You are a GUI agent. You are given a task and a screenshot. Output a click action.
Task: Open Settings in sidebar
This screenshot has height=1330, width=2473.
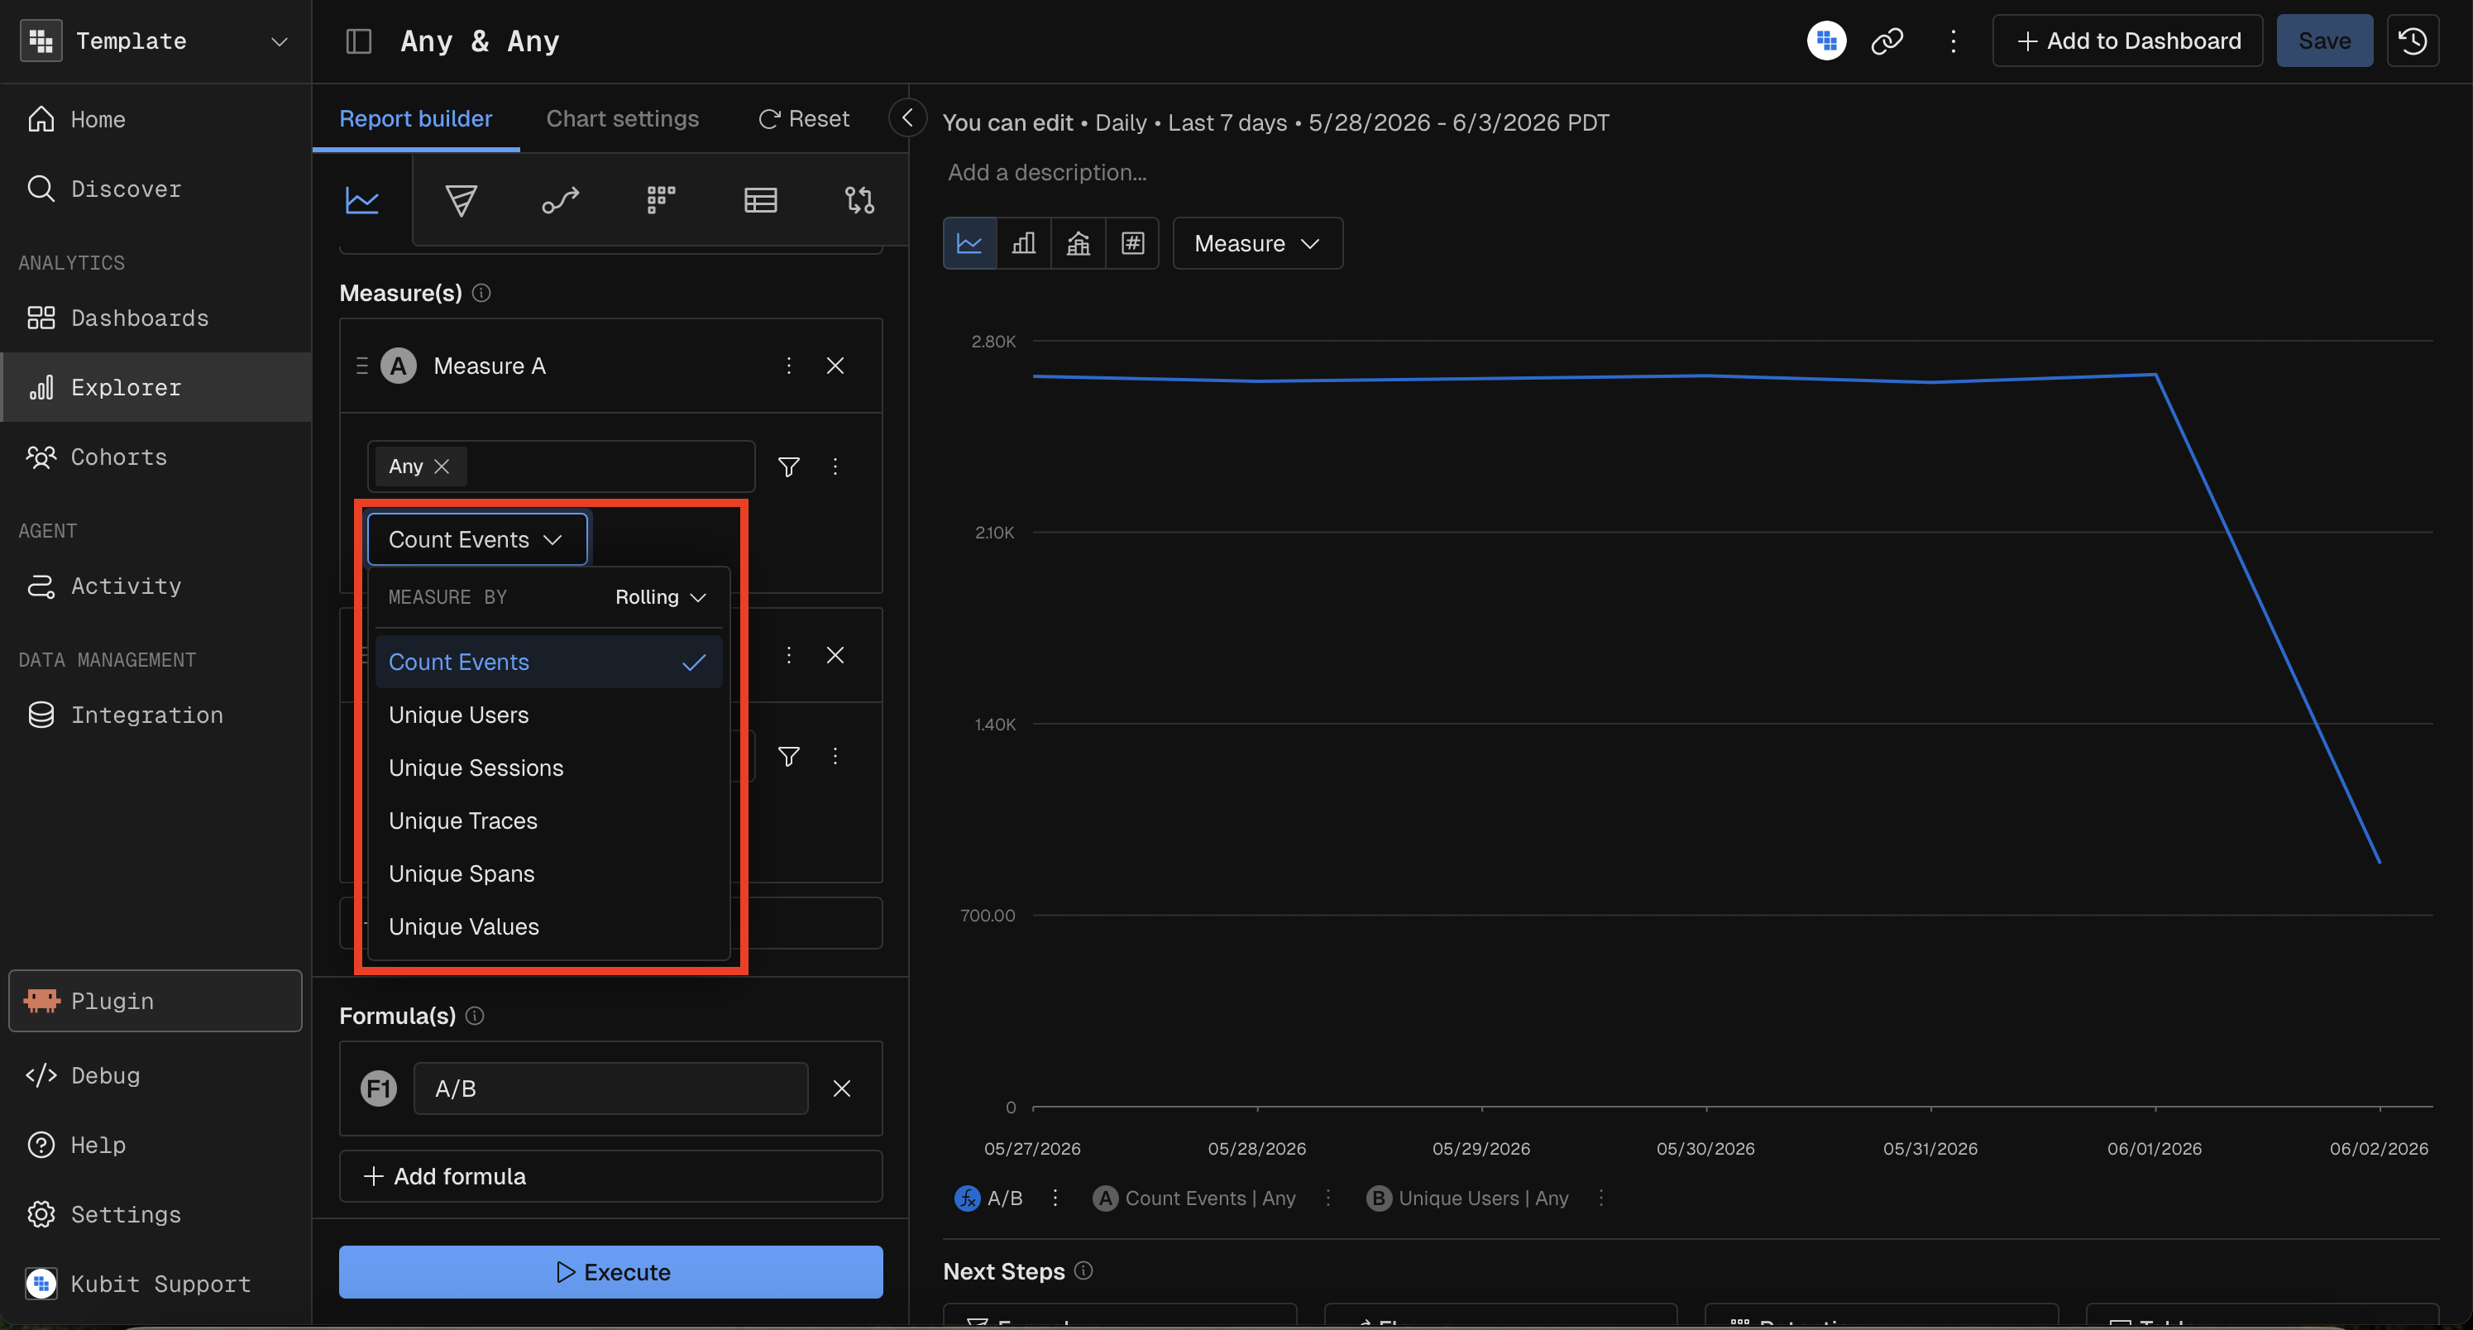click(155, 1214)
